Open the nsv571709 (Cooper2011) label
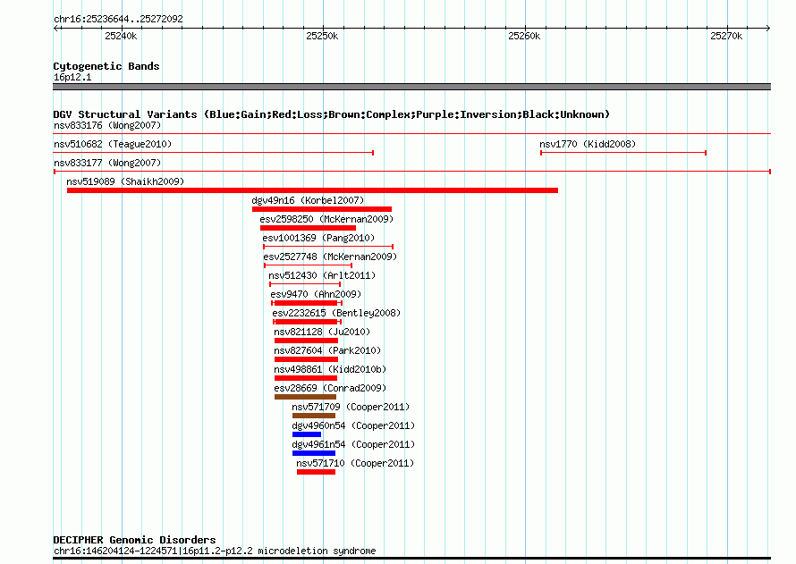This screenshot has height=564, width=796. pos(351,407)
